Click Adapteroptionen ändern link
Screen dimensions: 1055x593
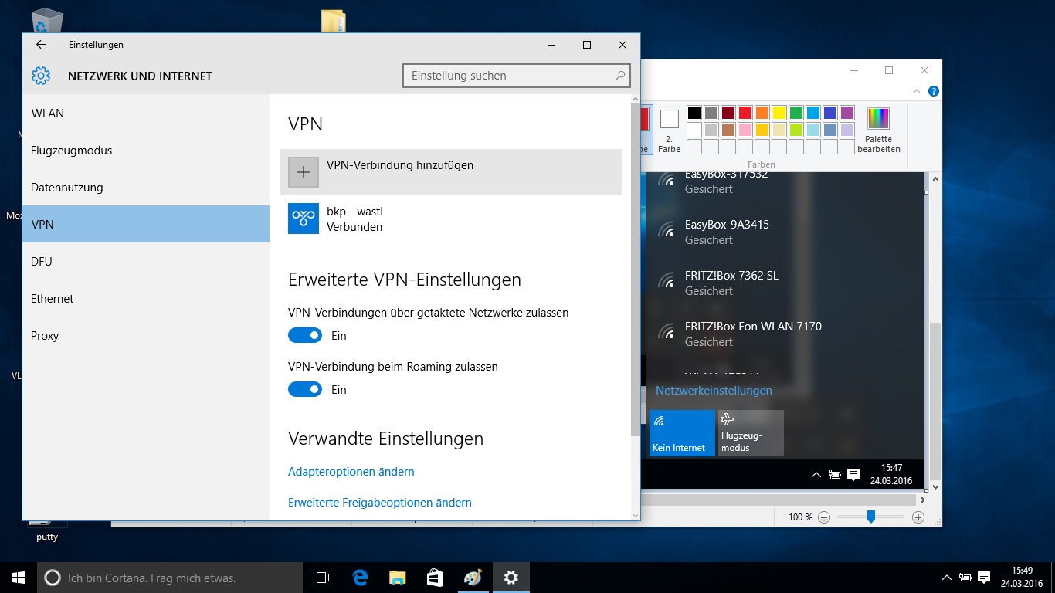tap(351, 472)
